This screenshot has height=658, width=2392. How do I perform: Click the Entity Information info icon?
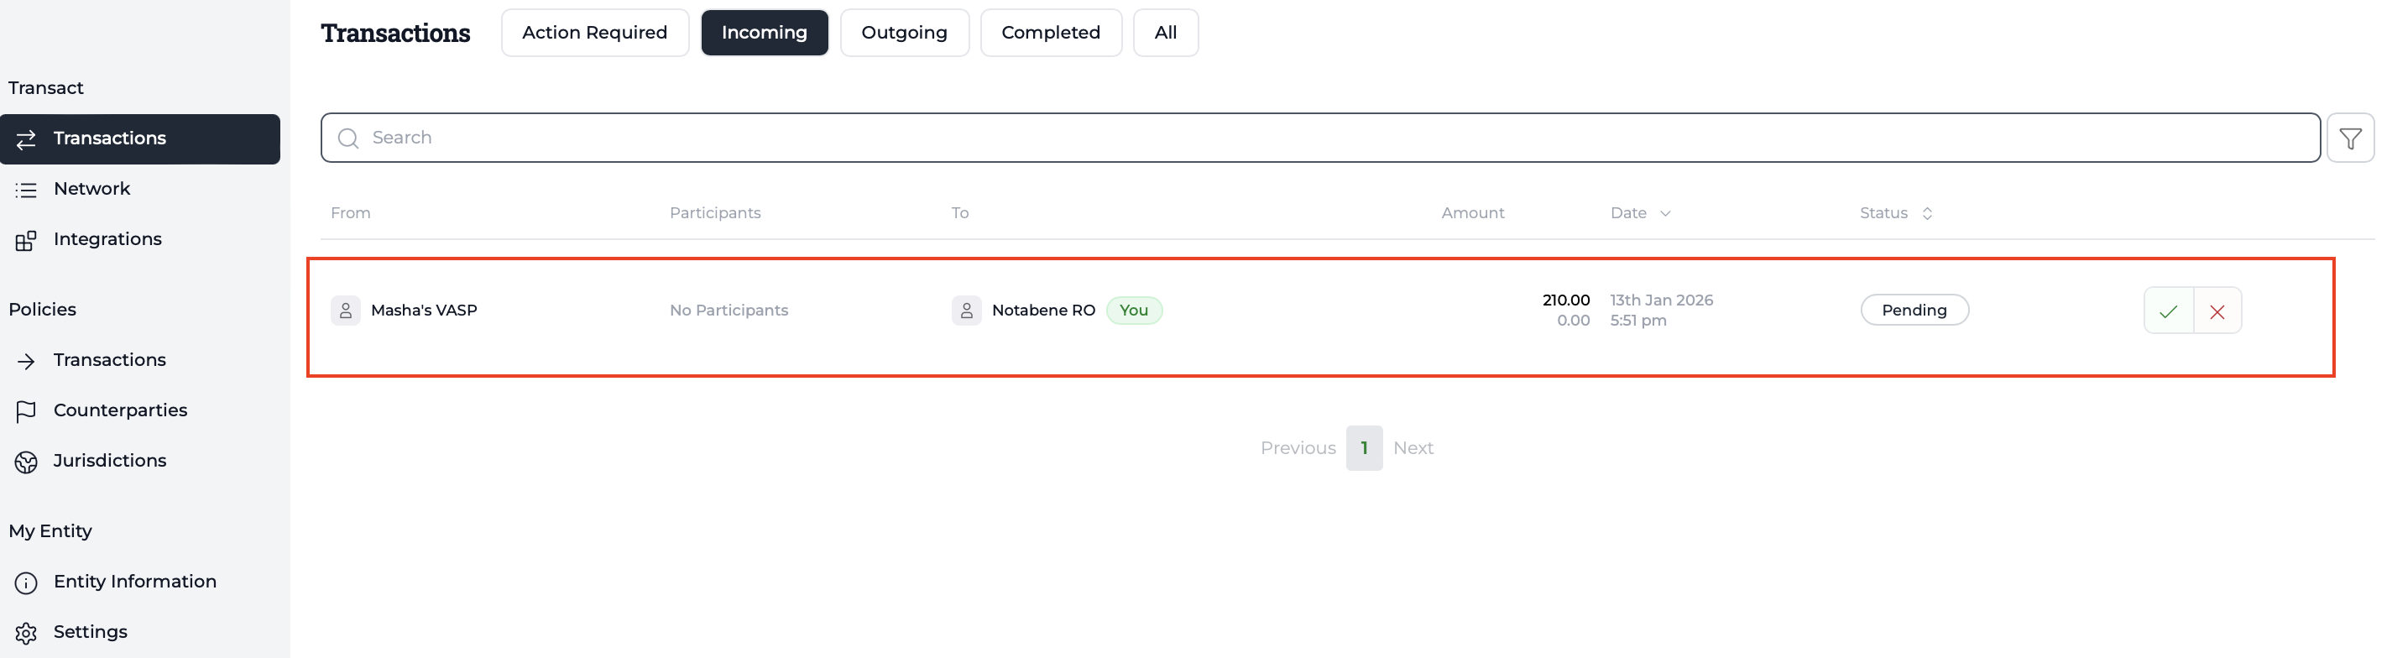coord(26,582)
